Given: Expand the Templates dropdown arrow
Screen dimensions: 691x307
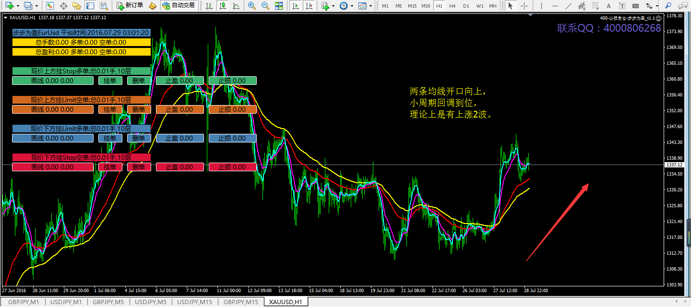Looking at the screenshot, I should (371, 6).
